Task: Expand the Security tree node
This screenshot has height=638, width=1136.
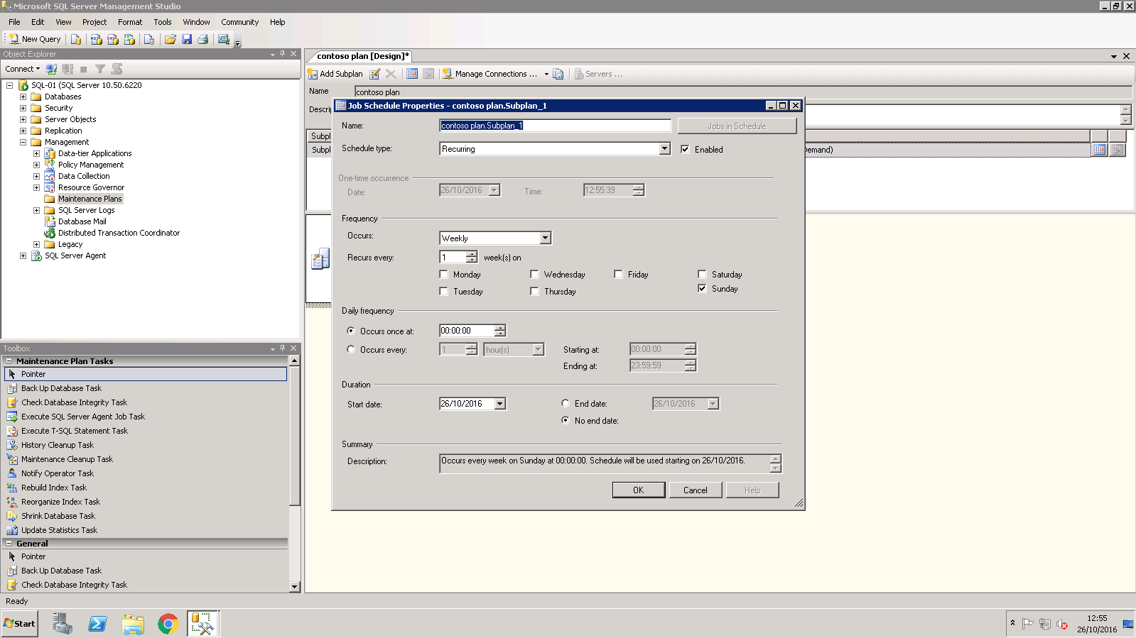Action: (x=23, y=108)
